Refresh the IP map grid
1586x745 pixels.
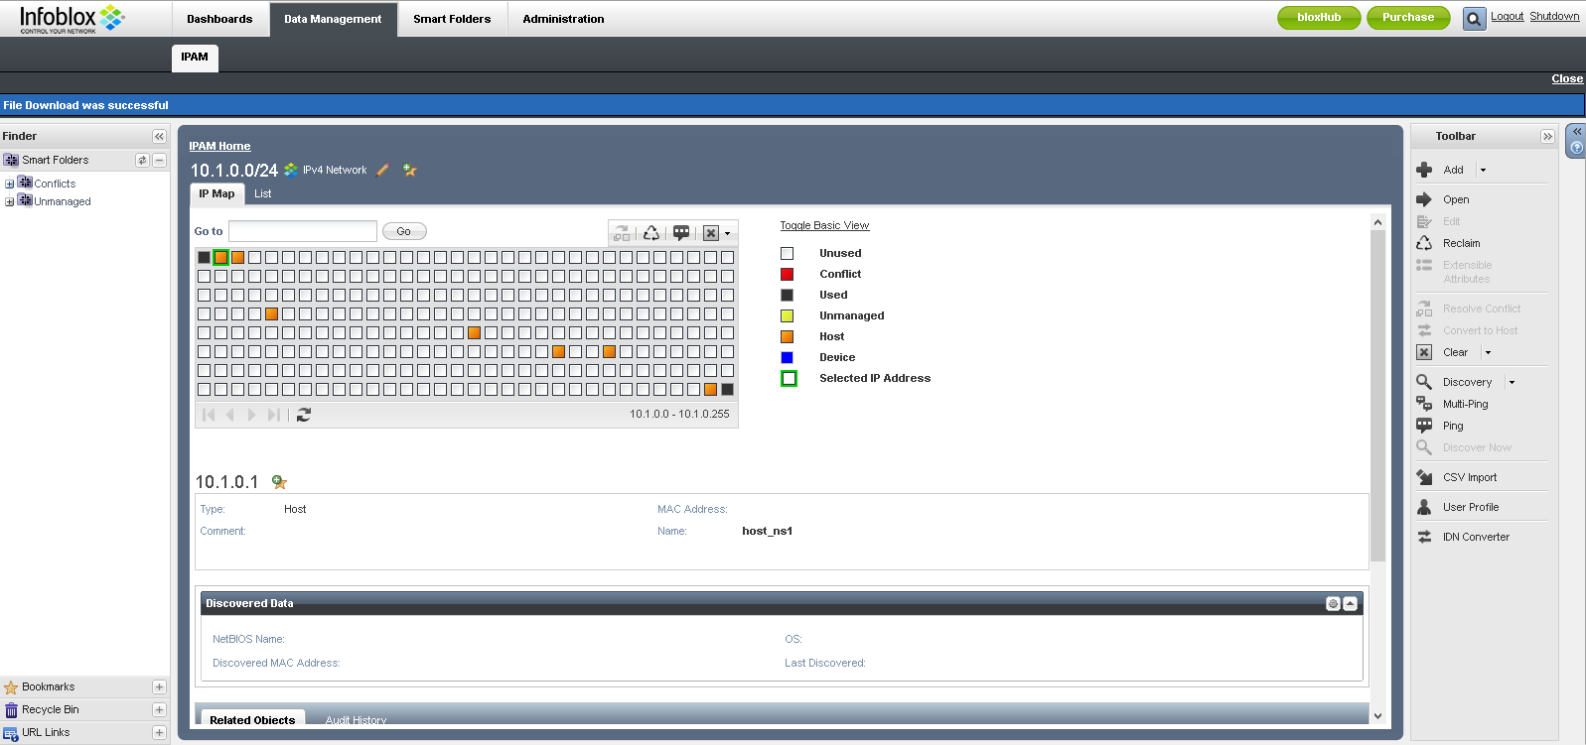[304, 415]
